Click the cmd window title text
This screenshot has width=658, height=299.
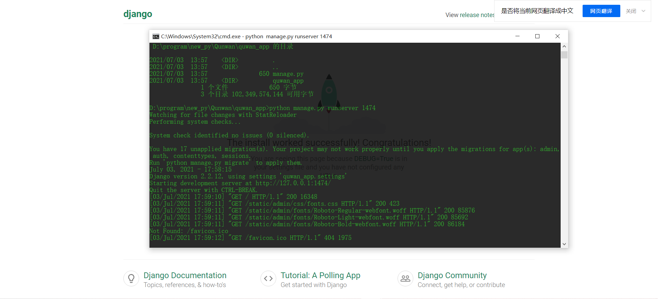tap(246, 37)
